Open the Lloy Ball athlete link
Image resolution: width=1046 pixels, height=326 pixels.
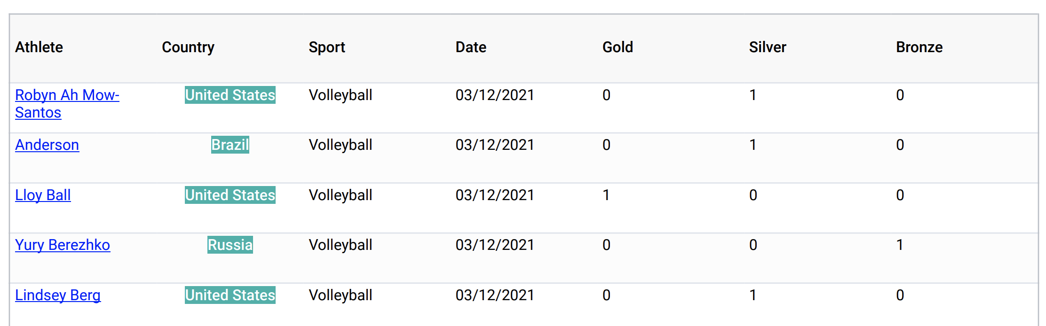[43, 195]
